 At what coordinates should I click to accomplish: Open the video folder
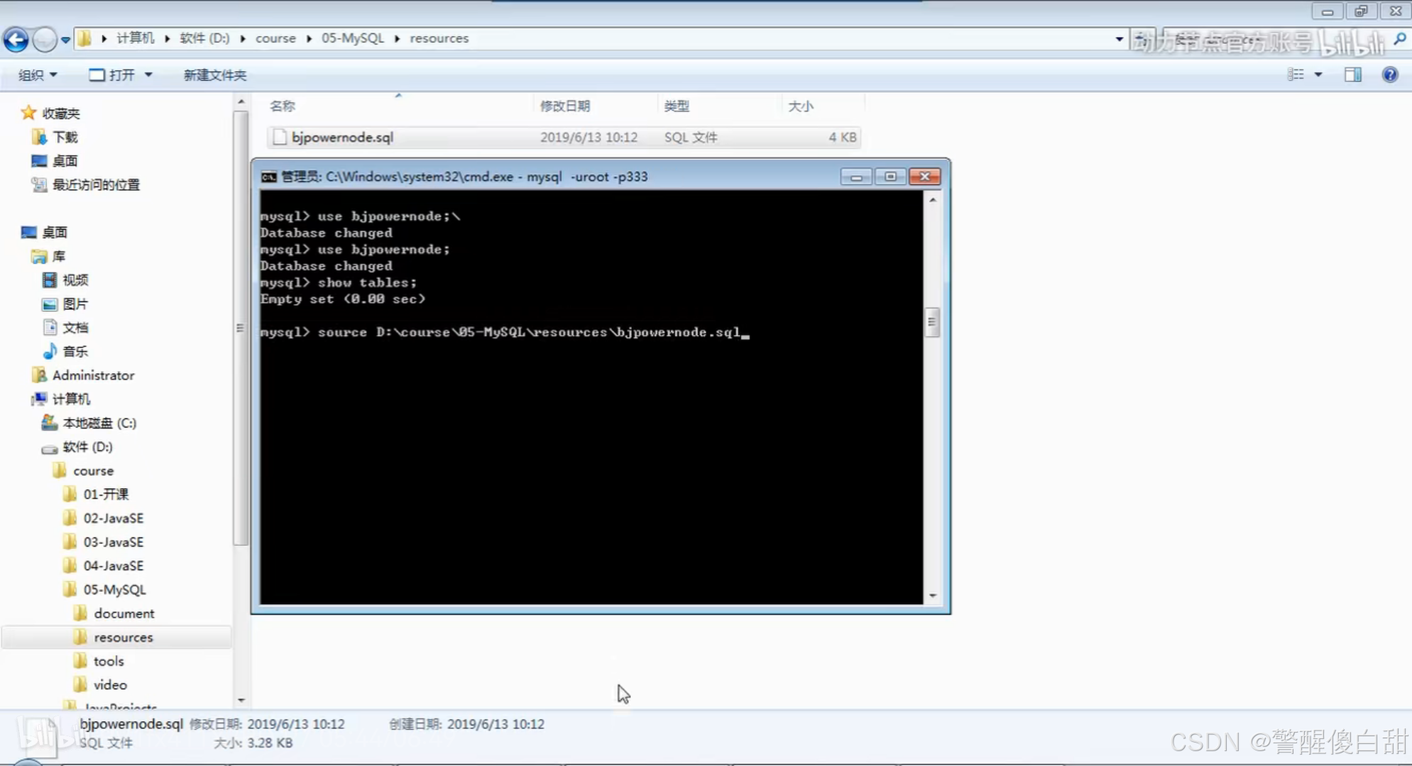tap(110, 685)
